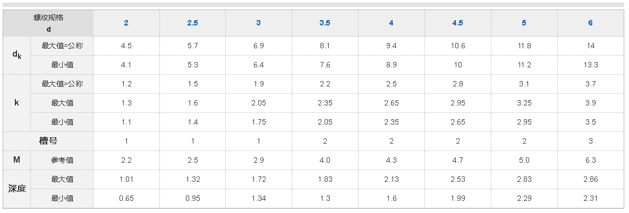
Task: Click M reference value 6.3 cell
Action: click(590, 160)
